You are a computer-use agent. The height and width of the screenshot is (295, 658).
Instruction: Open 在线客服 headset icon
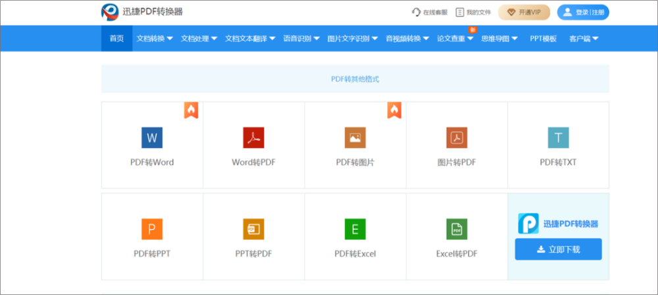[x=416, y=13]
